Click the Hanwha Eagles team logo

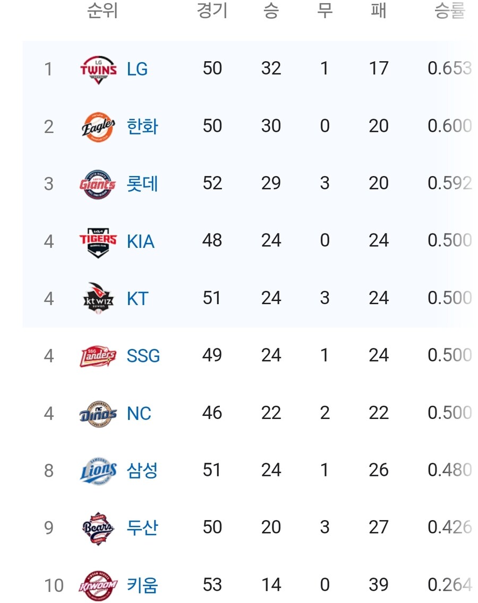click(98, 127)
